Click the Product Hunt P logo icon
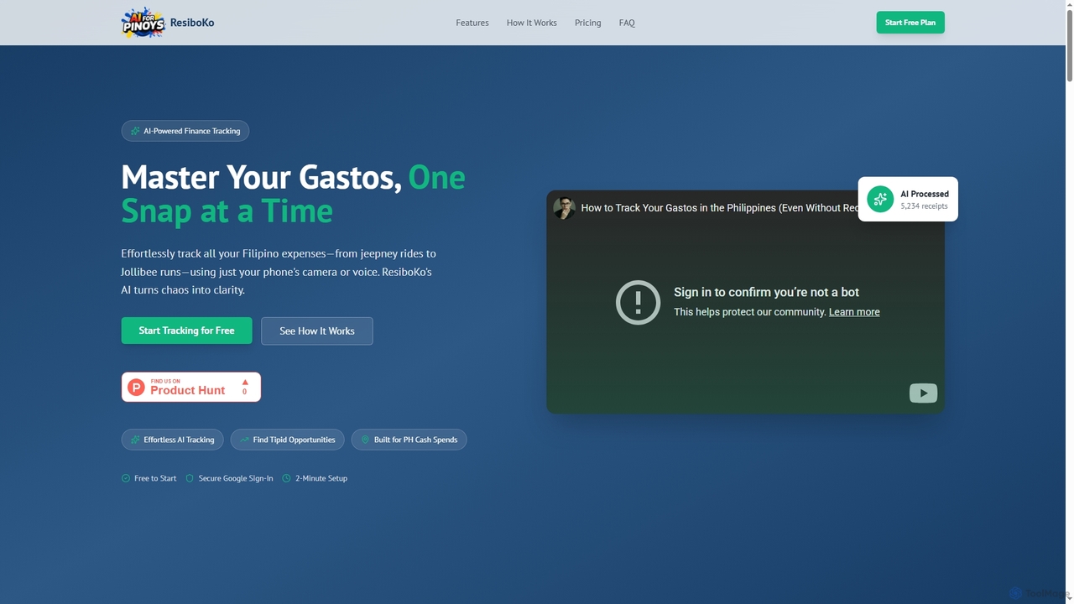 [136, 387]
